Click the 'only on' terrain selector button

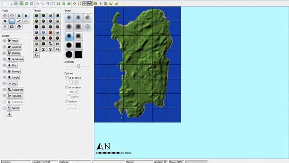pyautogui.click(x=71, y=106)
